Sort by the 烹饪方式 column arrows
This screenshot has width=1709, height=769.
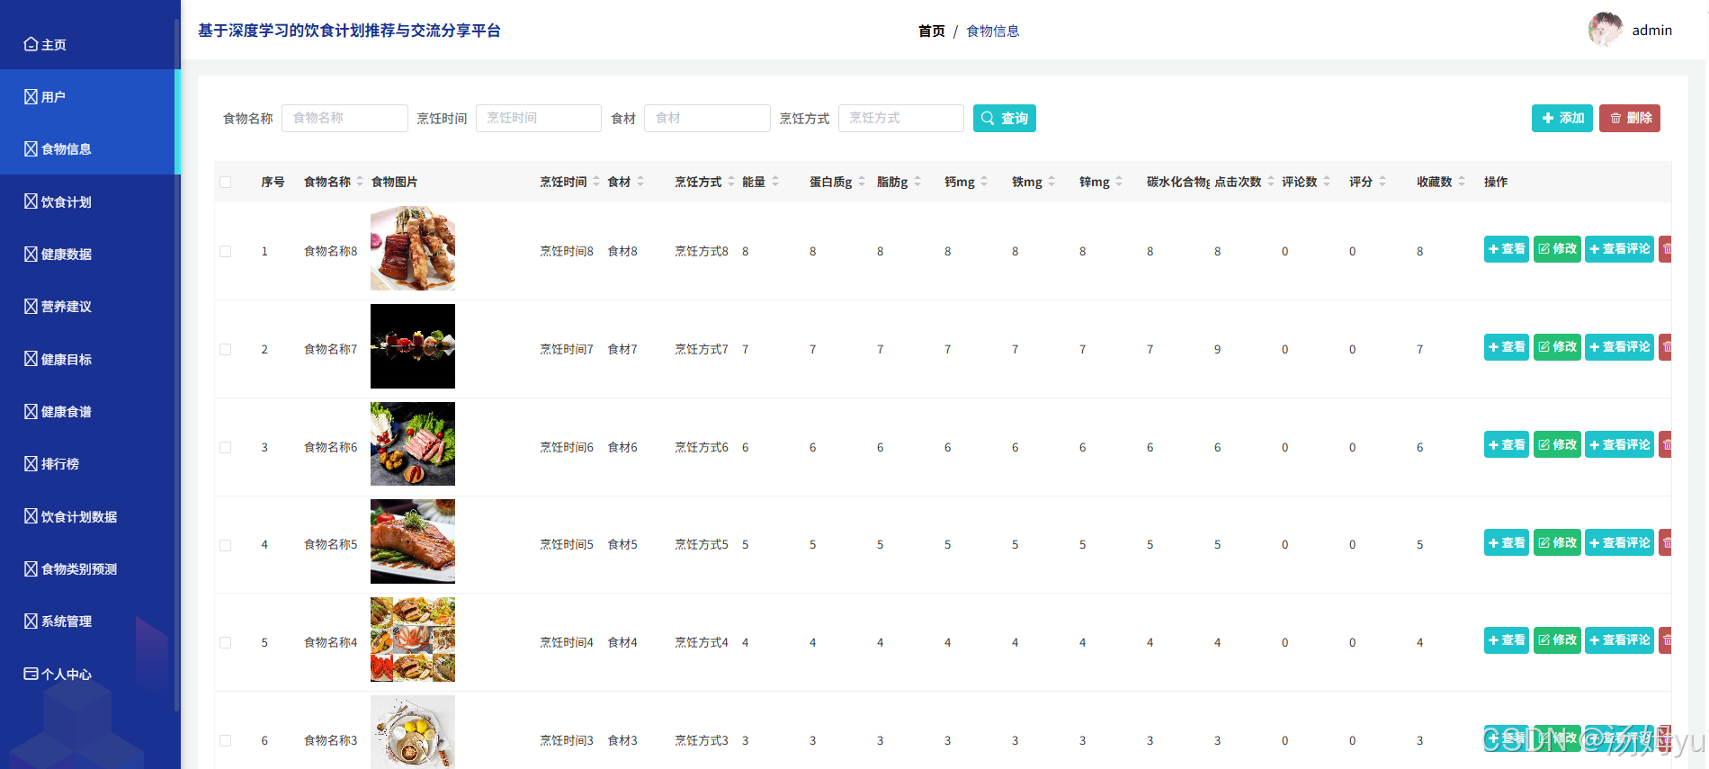click(731, 182)
